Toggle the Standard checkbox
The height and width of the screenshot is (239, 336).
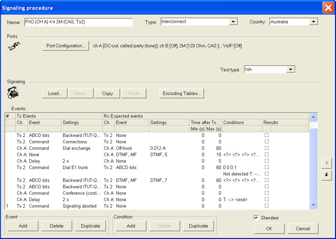256,218
